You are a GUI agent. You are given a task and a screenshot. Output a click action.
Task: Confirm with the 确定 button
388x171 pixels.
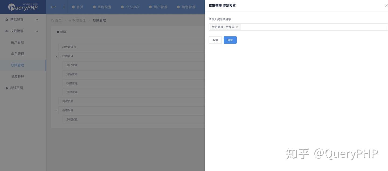click(x=230, y=40)
